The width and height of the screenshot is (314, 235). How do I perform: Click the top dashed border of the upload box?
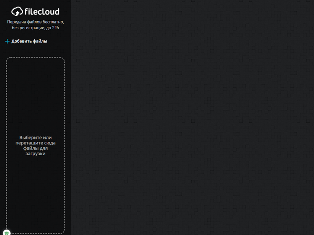[x=35, y=58]
